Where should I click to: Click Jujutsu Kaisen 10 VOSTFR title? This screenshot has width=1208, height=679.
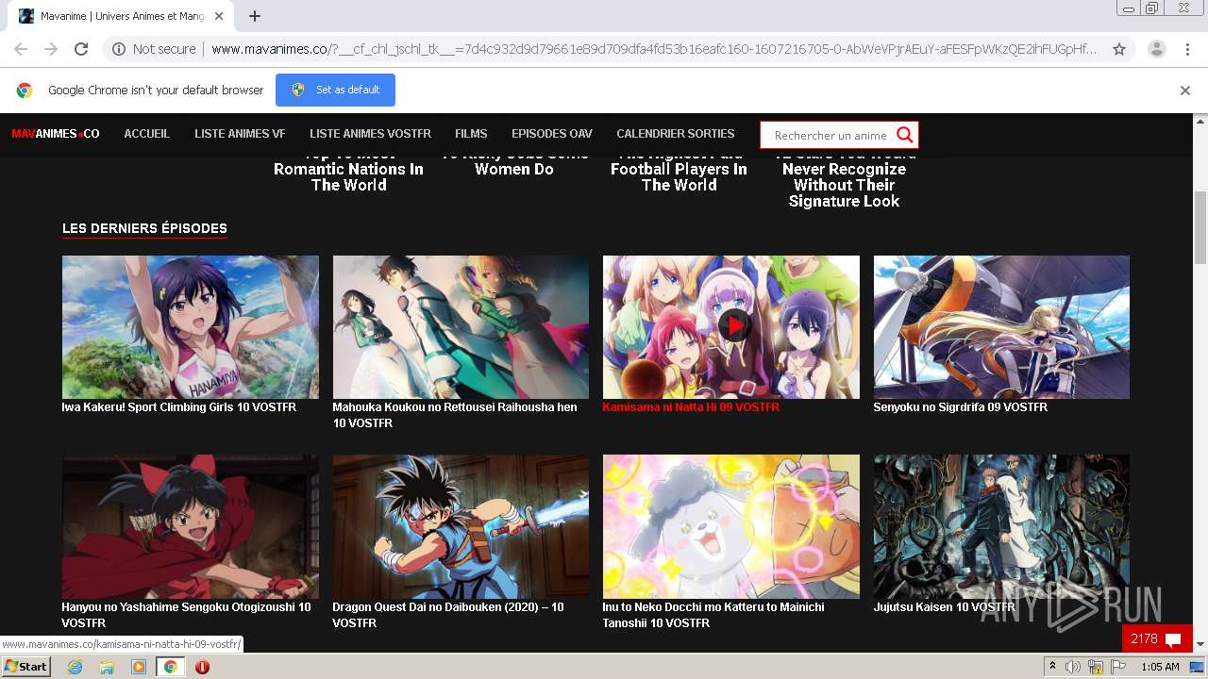[945, 607]
